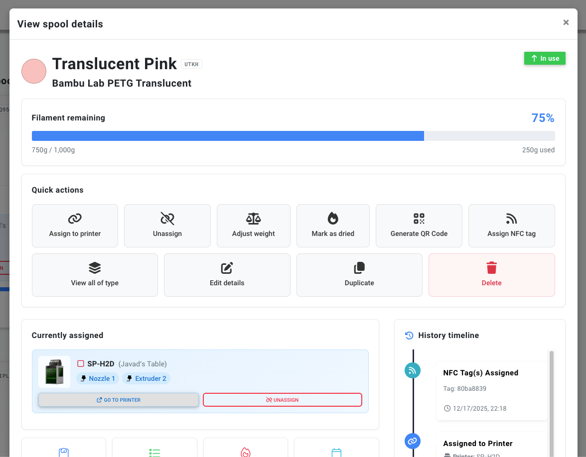Click the Mark as dried tile
This screenshot has width=586, height=457.
click(x=333, y=226)
